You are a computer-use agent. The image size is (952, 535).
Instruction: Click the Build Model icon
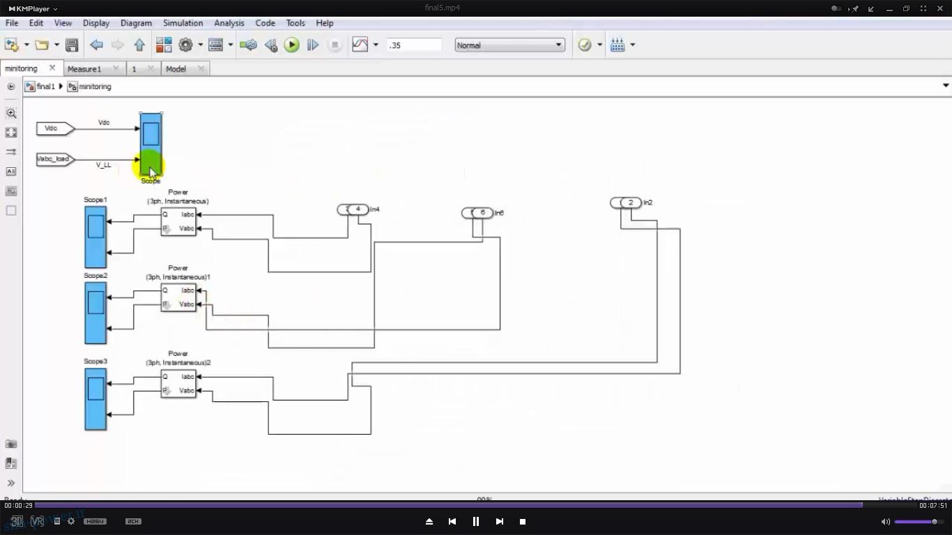pyautogui.click(x=617, y=45)
